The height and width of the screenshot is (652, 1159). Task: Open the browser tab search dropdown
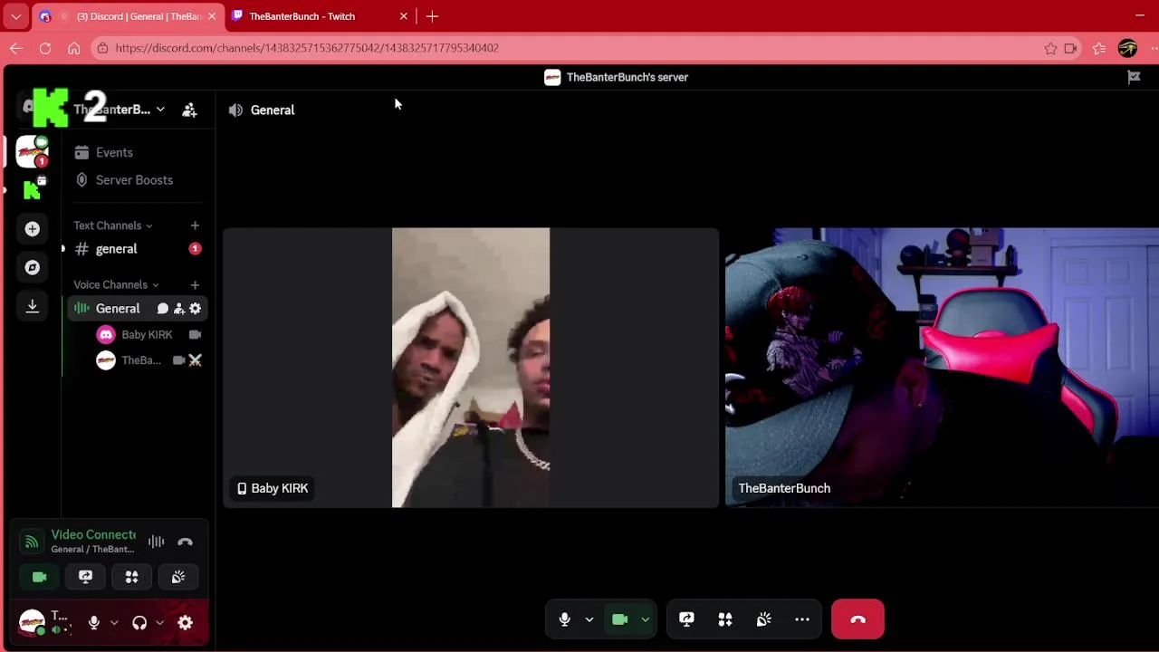pyautogui.click(x=15, y=16)
